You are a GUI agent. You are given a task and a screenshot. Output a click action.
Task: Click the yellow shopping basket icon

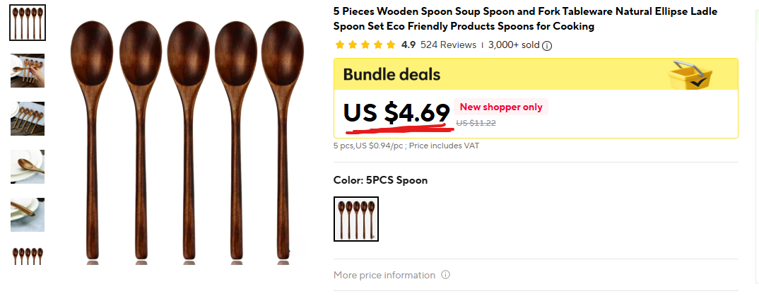pyautogui.click(x=691, y=75)
